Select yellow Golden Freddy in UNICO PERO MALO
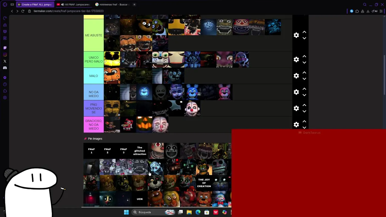 tap(112, 59)
